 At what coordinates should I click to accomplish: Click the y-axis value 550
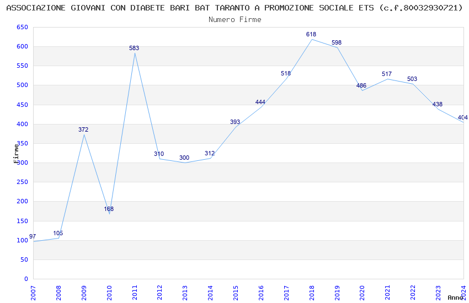tap(23, 66)
